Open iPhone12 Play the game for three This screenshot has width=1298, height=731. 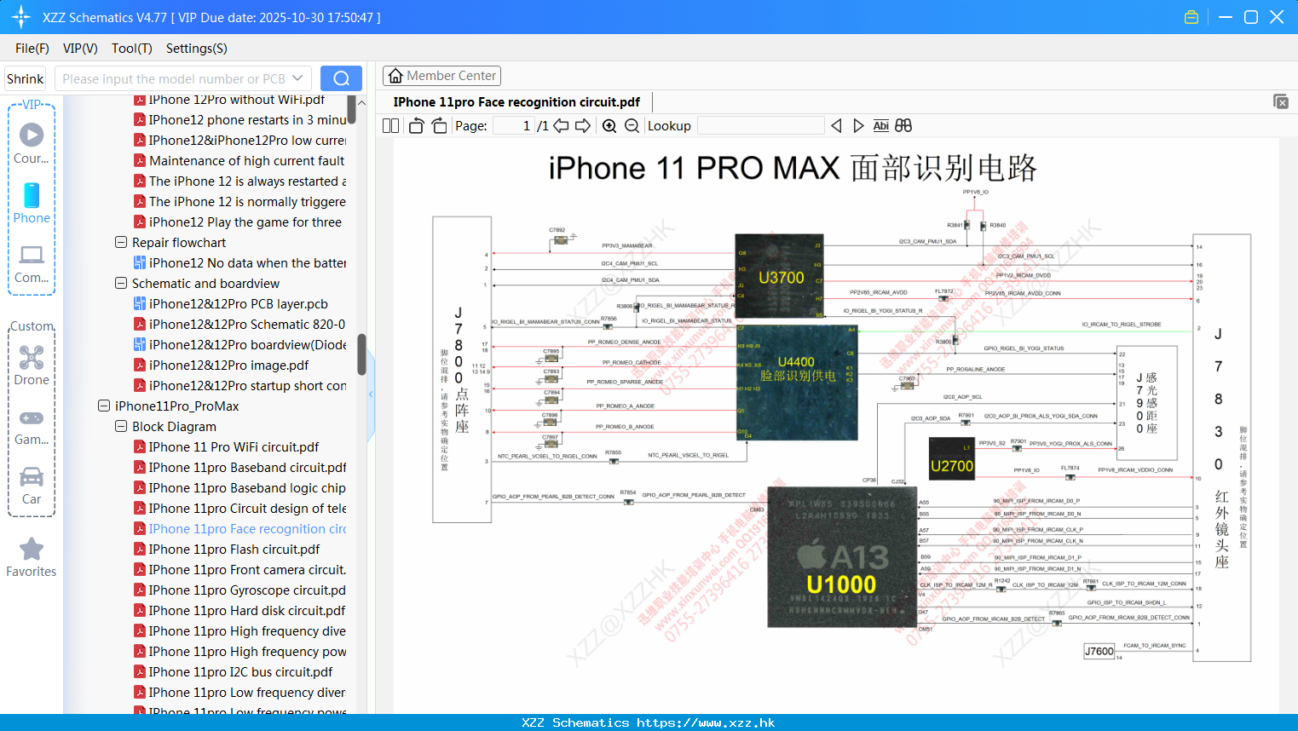pos(245,222)
